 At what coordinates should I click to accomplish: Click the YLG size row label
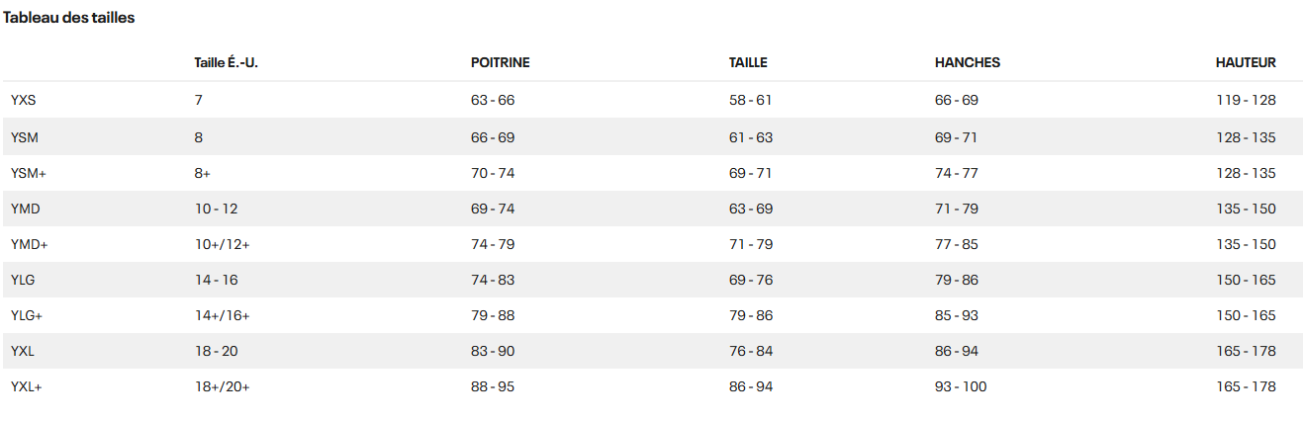coord(25,280)
